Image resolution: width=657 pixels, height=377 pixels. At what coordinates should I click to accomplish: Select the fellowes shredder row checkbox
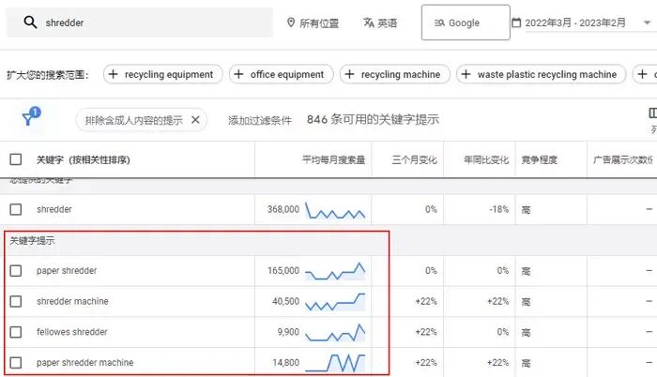point(15,332)
